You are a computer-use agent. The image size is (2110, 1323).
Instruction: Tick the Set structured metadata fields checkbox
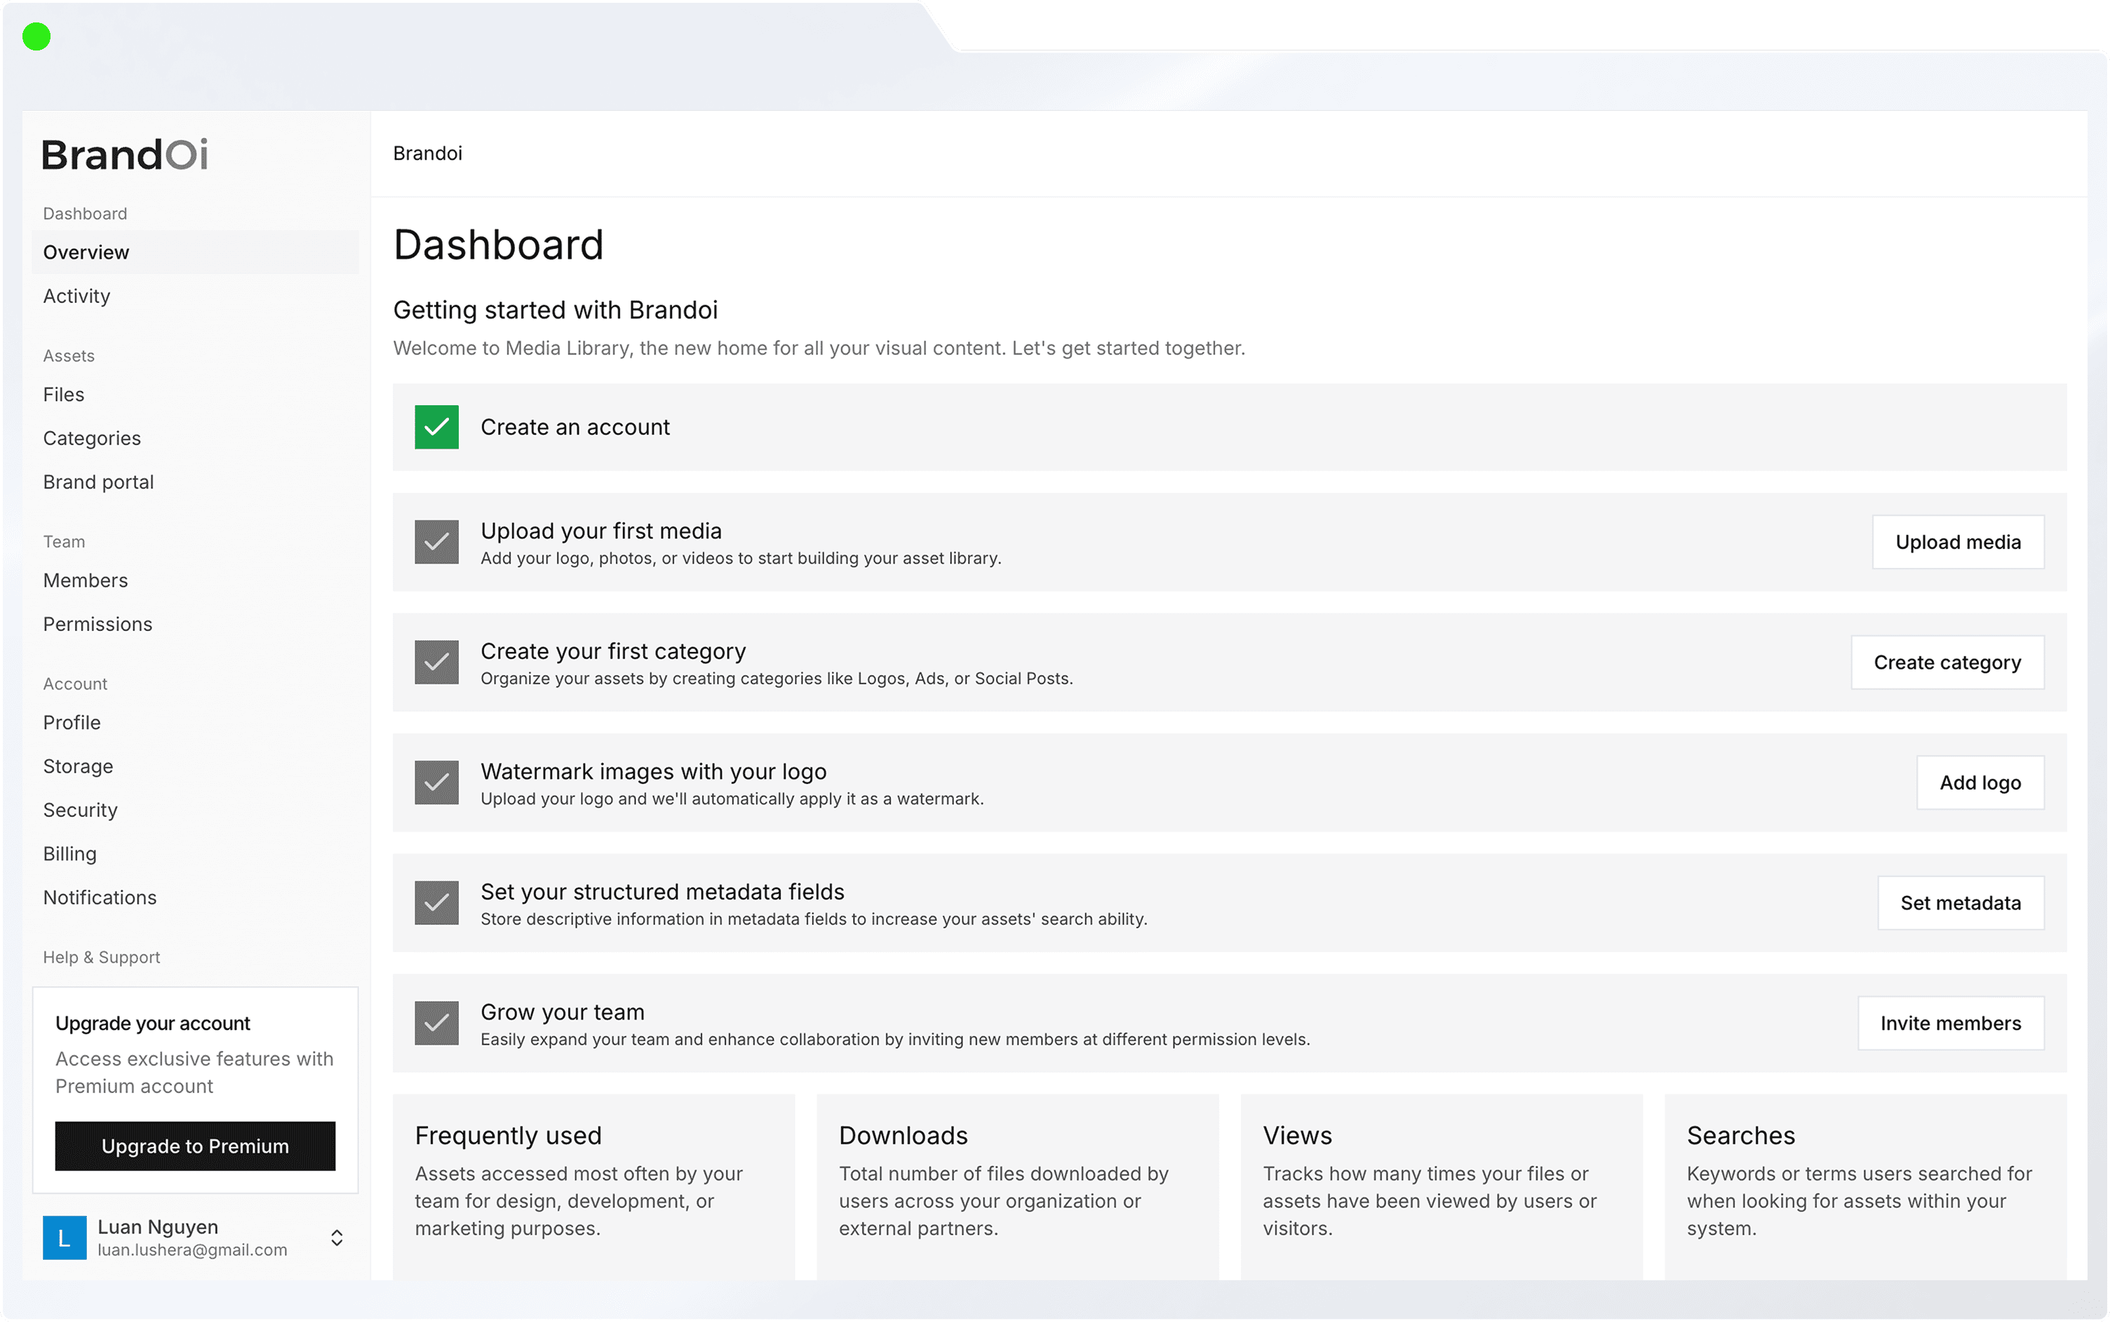tap(436, 903)
